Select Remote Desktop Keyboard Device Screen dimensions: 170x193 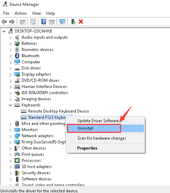[58, 111]
